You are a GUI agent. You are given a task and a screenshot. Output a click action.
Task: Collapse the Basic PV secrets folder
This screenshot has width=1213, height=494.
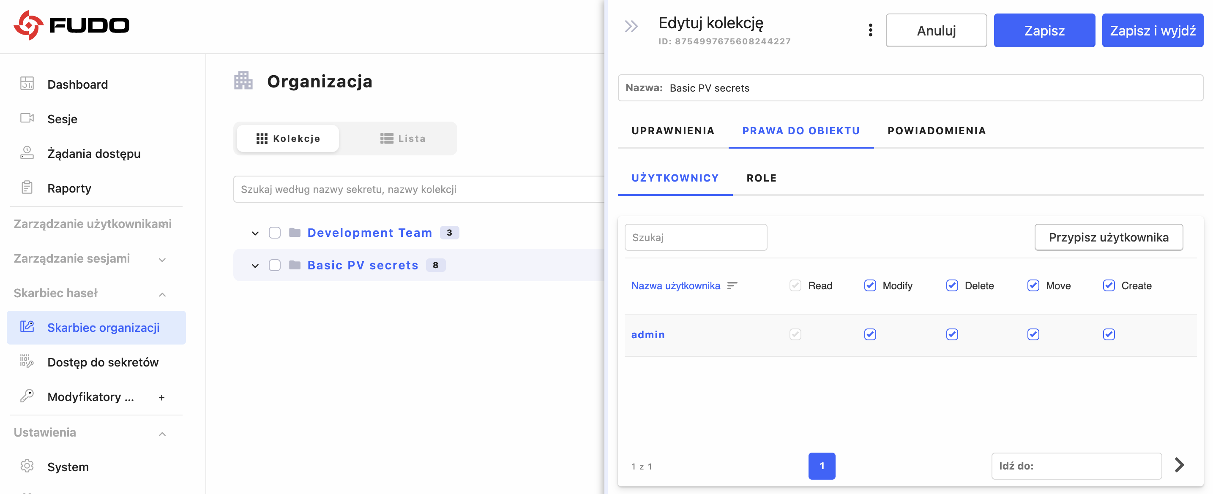coord(255,265)
